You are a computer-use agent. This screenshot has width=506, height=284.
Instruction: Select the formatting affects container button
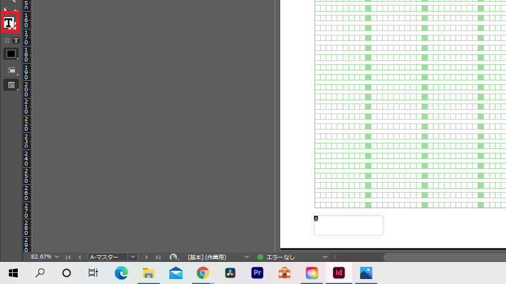pos(7,40)
